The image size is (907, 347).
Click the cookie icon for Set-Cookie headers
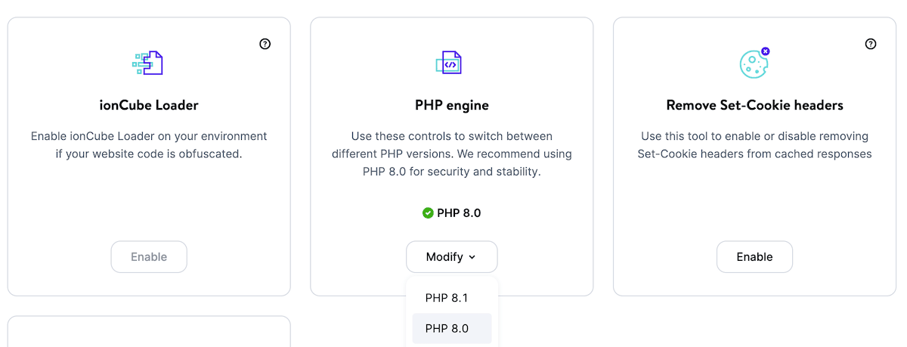(753, 64)
